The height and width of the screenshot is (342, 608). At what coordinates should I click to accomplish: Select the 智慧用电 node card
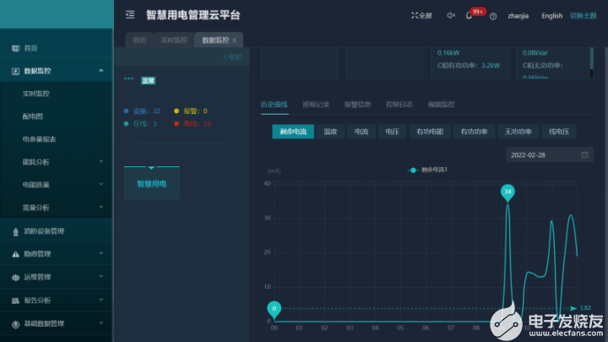(x=152, y=183)
